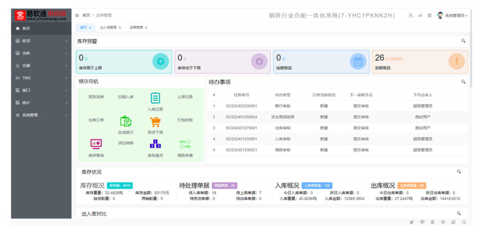Click task number SO202401250001
483x234 pixels.
[x=241, y=139]
